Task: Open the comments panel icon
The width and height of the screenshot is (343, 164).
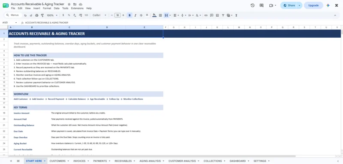Action: 262,6
